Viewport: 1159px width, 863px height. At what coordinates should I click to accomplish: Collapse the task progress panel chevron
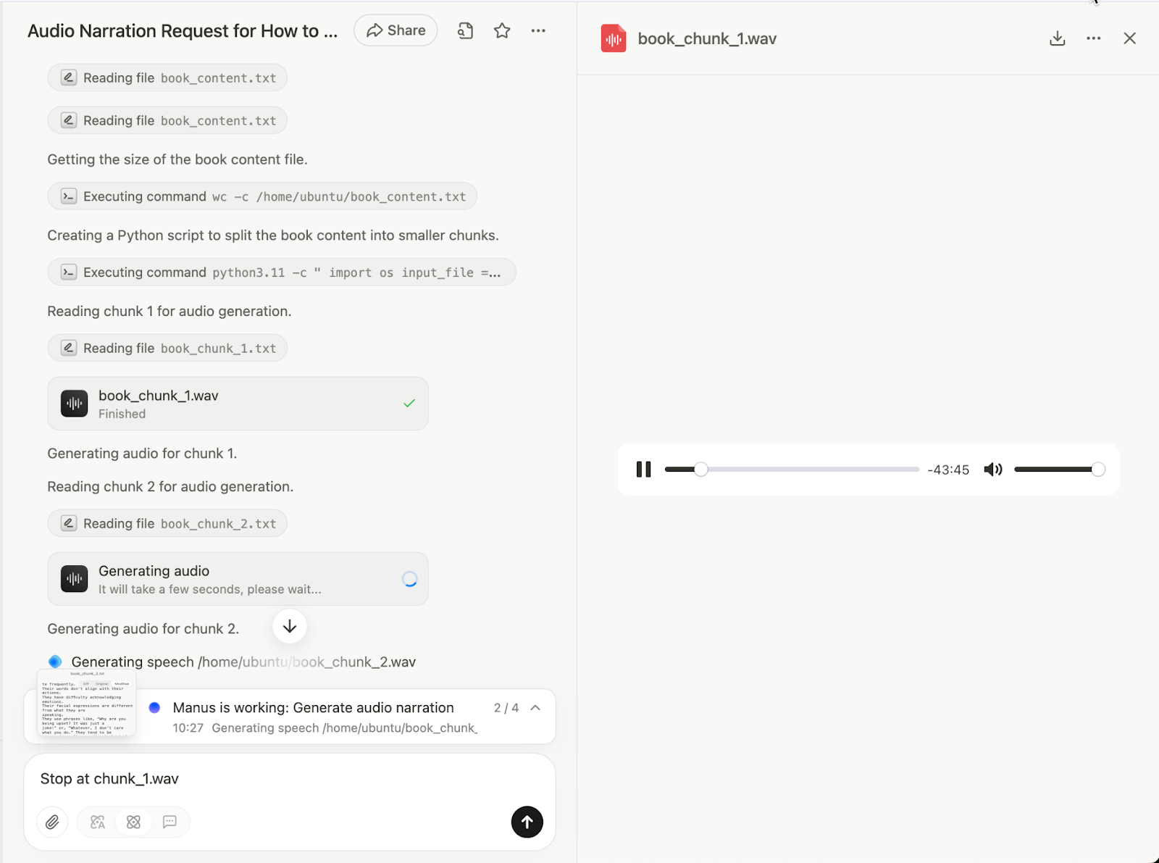pyautogui.click(x=535, y=708)
